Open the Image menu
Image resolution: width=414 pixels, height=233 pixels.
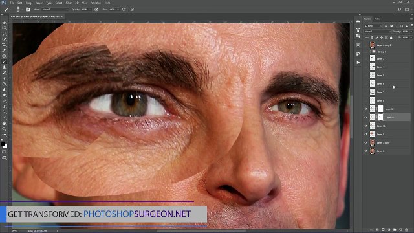click(29, 3)
